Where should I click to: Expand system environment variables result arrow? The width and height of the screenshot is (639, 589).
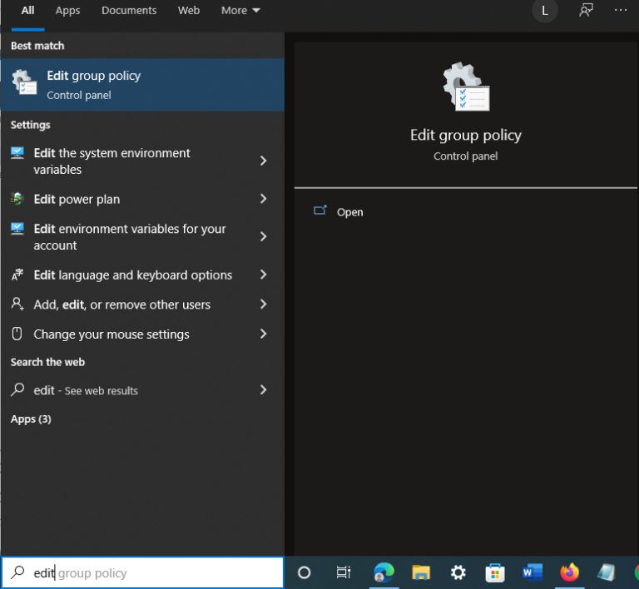coord(263,161)
